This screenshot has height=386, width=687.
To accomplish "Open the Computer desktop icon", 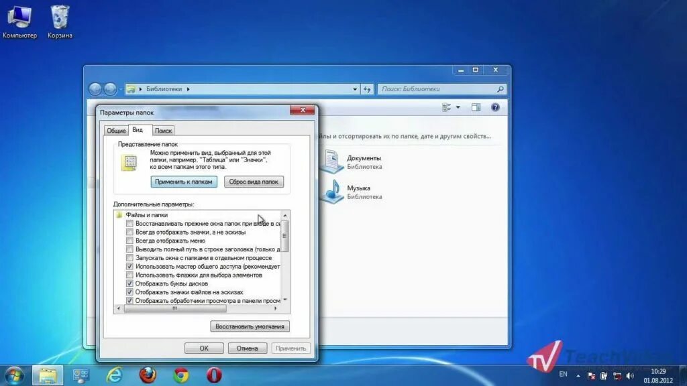I will pos(19,22).
